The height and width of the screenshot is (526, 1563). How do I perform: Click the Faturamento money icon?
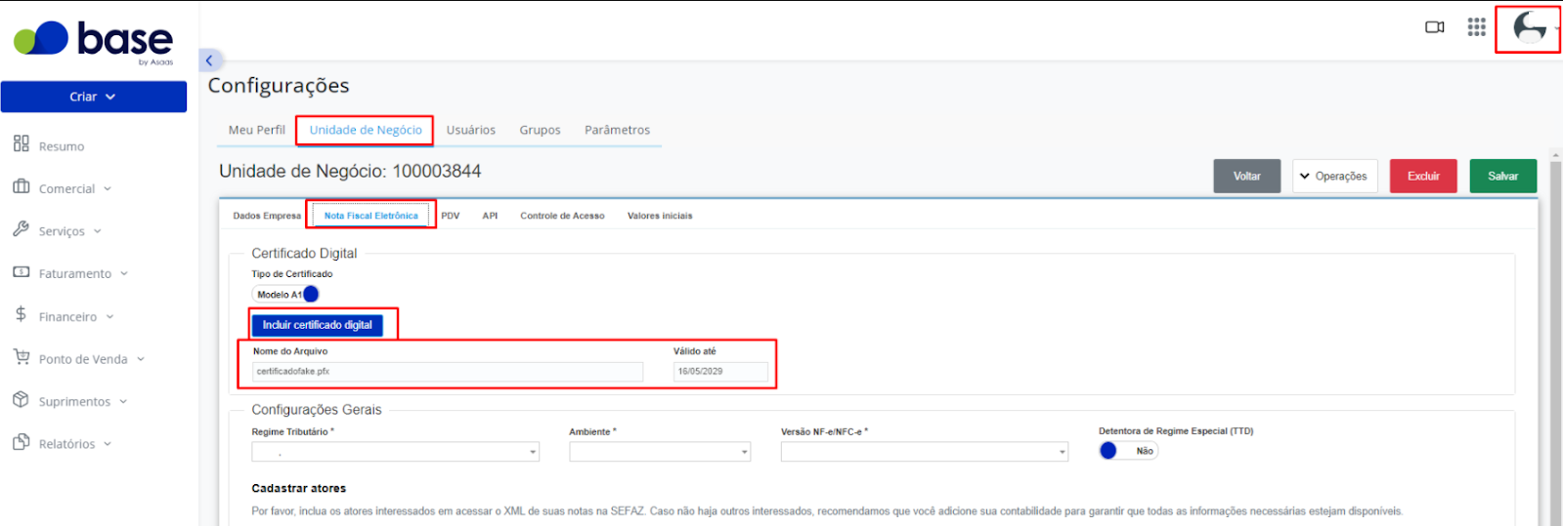click(22, 272)
